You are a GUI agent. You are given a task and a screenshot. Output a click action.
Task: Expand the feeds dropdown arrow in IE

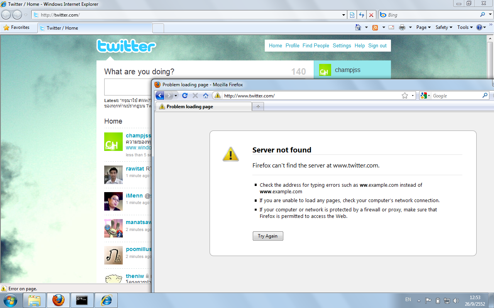(384, 27)
